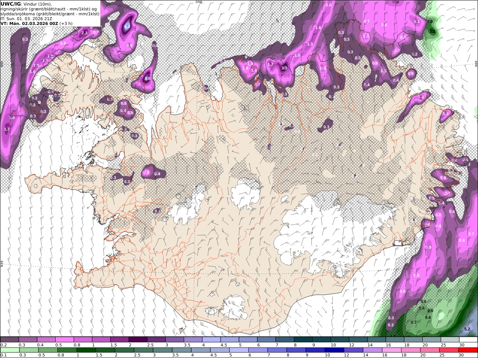Click the 'rigning/skúrir' legend description line
478x358 pixels.
49,9
